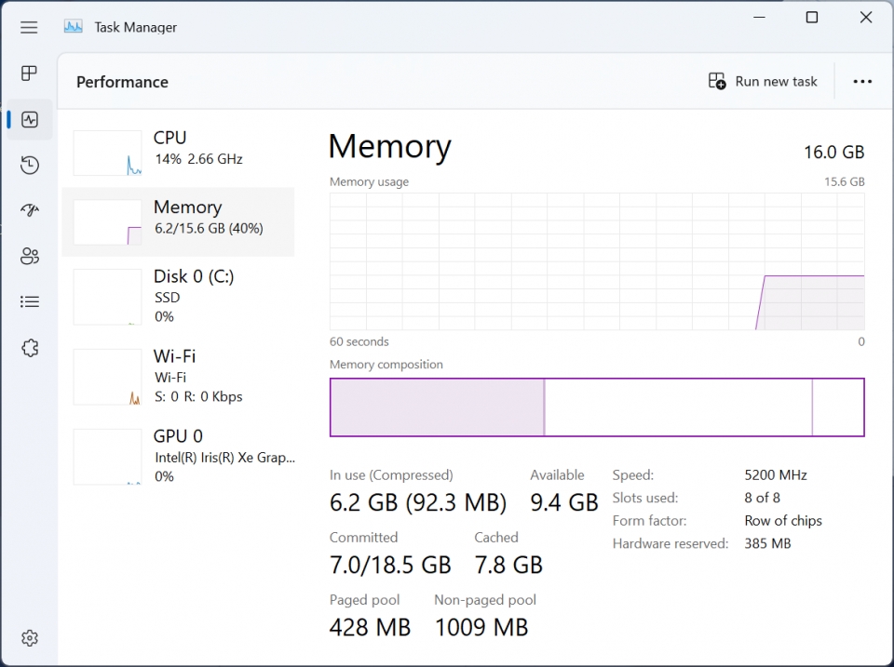The image size is (894, 667).
Task: Open the Services puzzle icon
Action: click(30, 348)
